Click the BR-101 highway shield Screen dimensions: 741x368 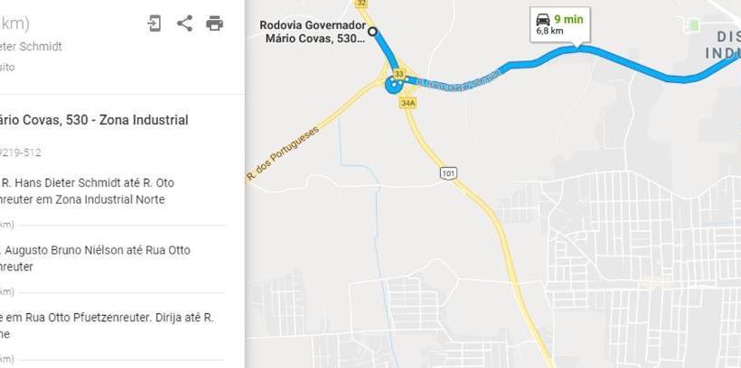pyautogui.click(x=448, y=173)
